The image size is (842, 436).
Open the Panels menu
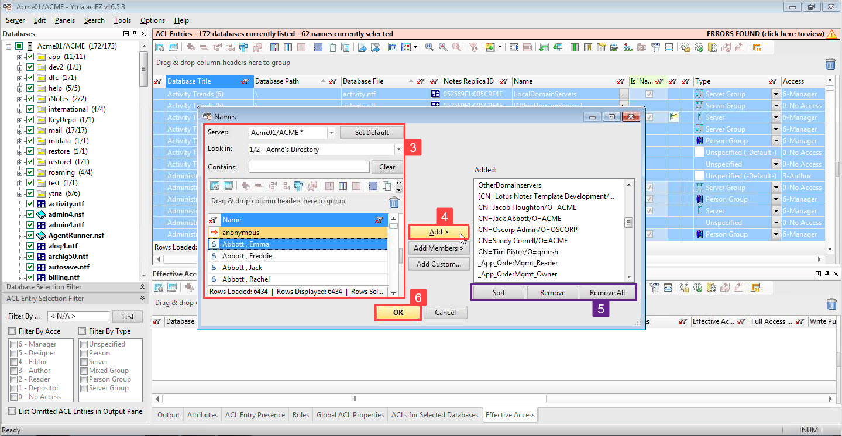click(64, 20)
